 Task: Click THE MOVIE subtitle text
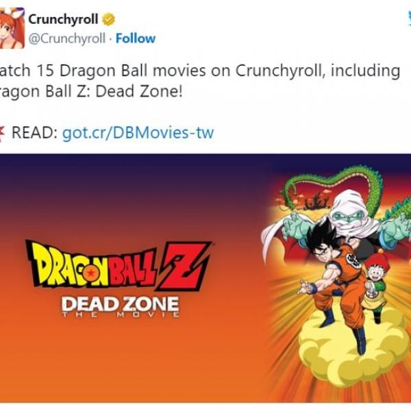[121, 314]
